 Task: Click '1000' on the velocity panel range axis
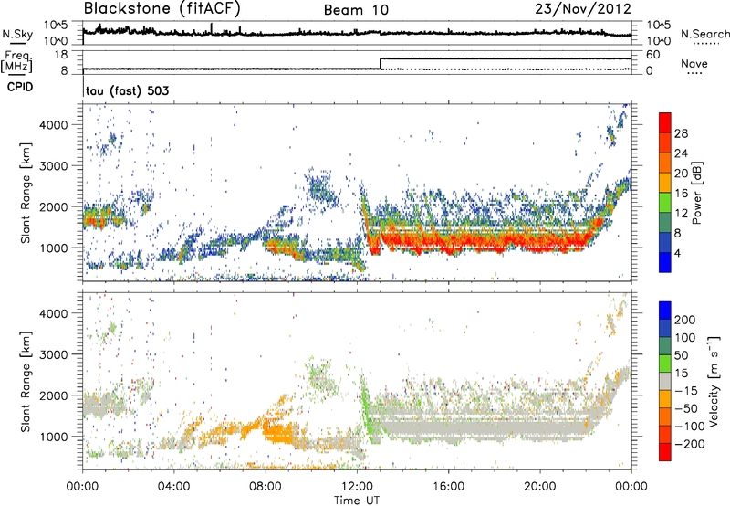tap(53, 437)
